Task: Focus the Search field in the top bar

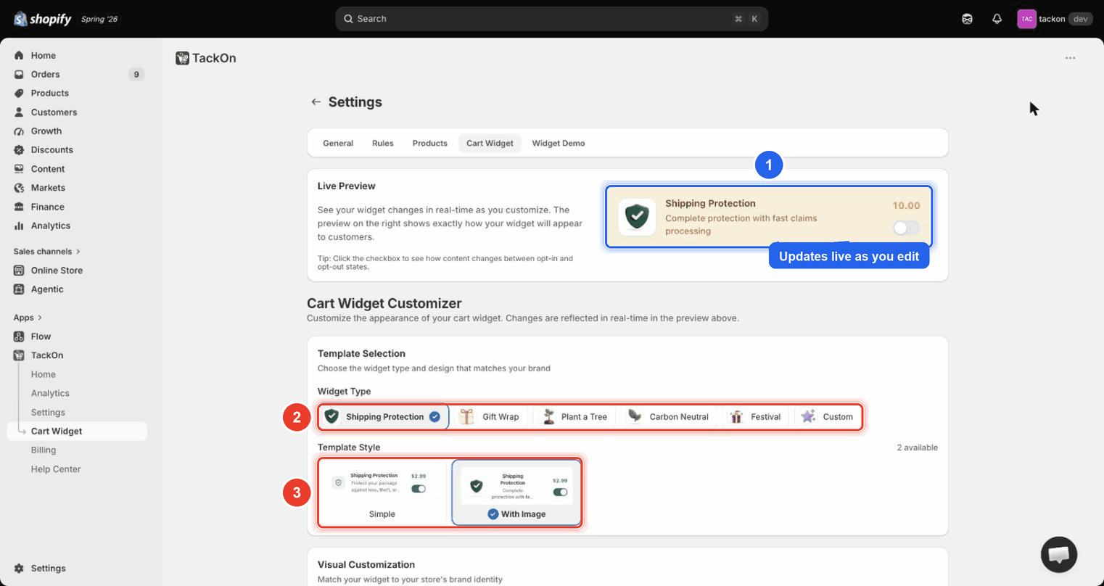Action: pos(551,19)
